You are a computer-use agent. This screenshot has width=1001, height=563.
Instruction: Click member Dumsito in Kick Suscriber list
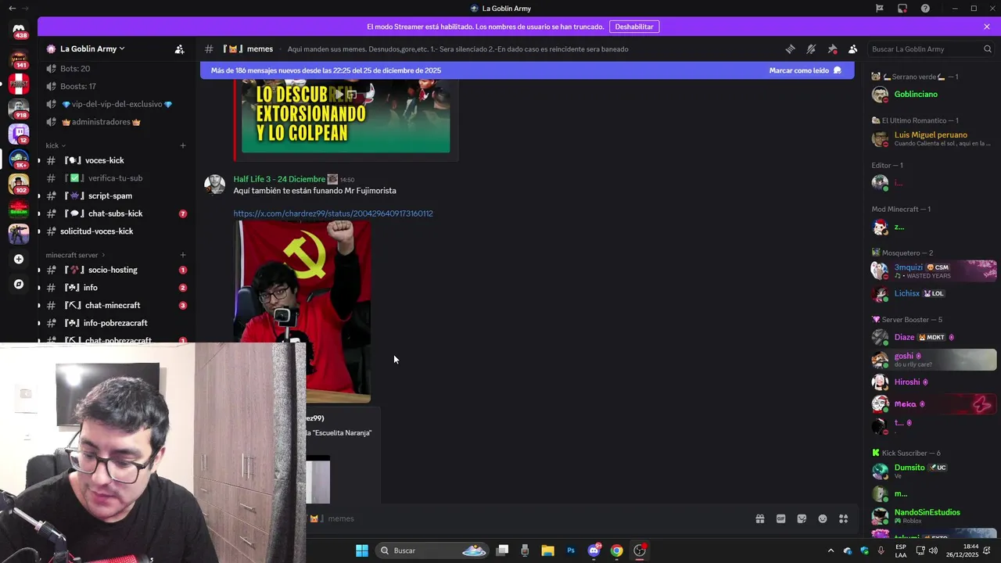(932, 471)
